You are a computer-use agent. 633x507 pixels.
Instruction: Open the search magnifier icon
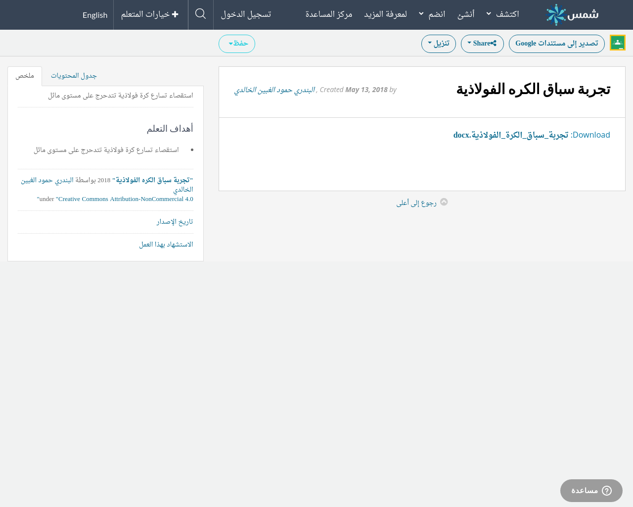pos(201,14)
